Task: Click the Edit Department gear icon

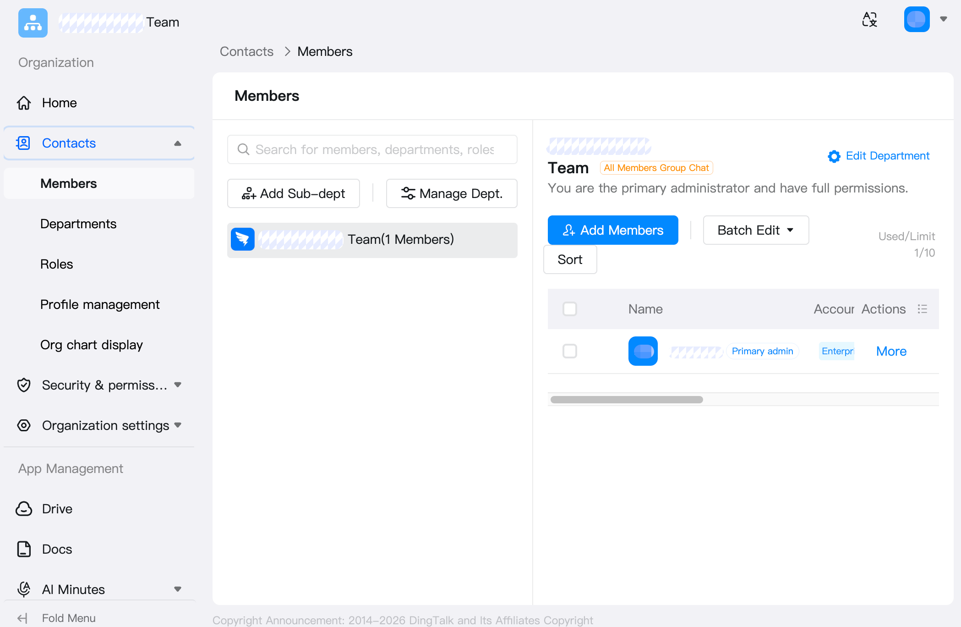Action: [x=834, y=156]
